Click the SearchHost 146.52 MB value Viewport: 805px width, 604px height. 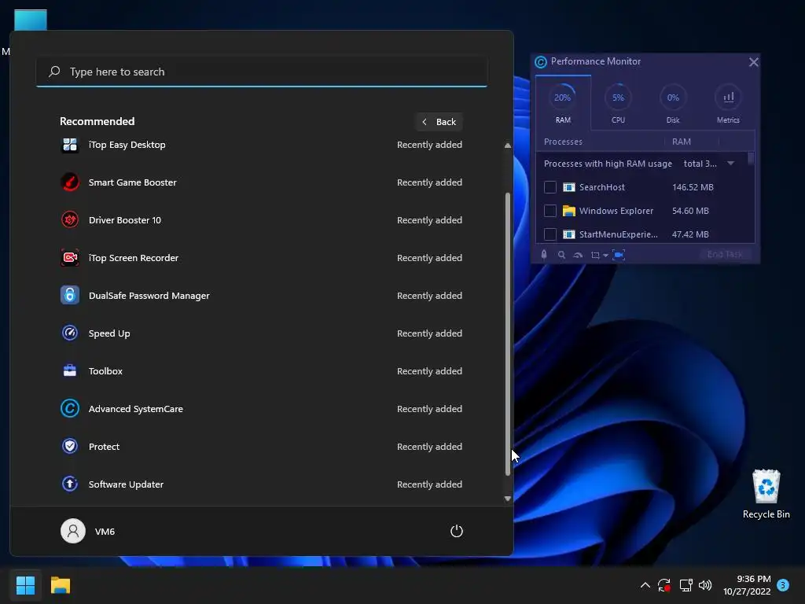(x=693, y=187)
